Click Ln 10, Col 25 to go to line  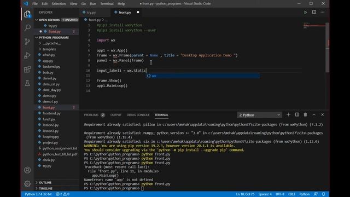coord(245,194)
